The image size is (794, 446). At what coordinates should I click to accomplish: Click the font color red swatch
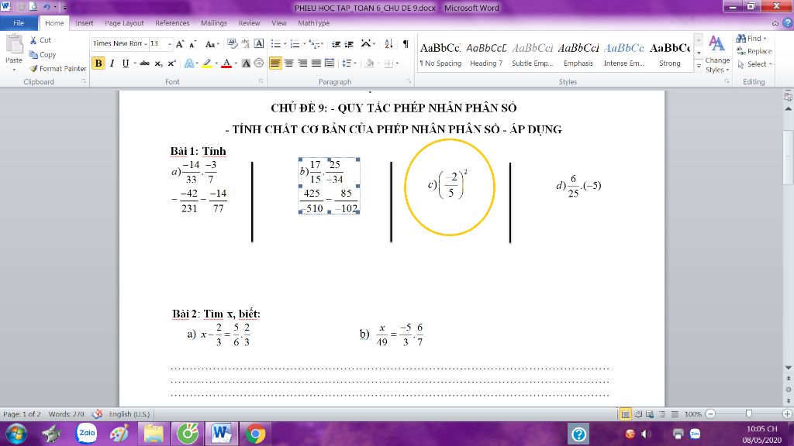click(x=226, y=63)
